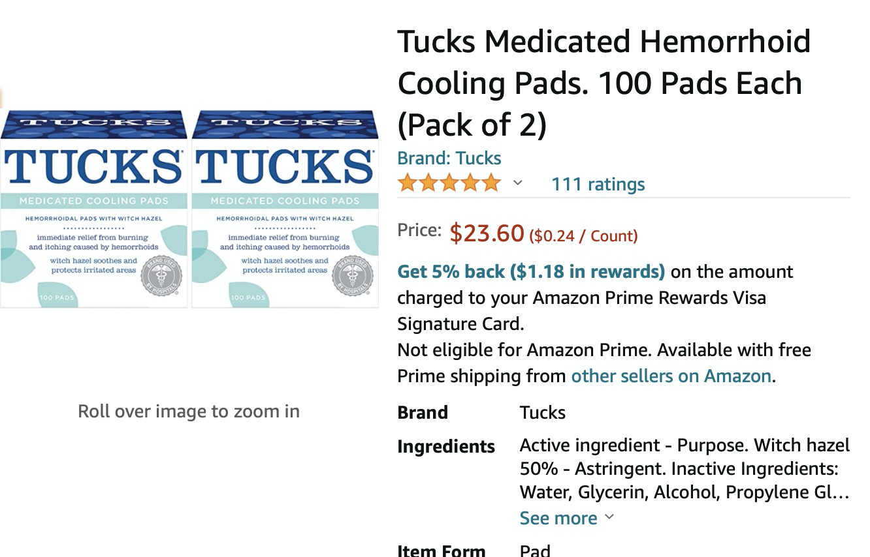This screenshot has height=557, width=870.
Task: Click the right Tucks box product image
Action: tap(285, 209)
